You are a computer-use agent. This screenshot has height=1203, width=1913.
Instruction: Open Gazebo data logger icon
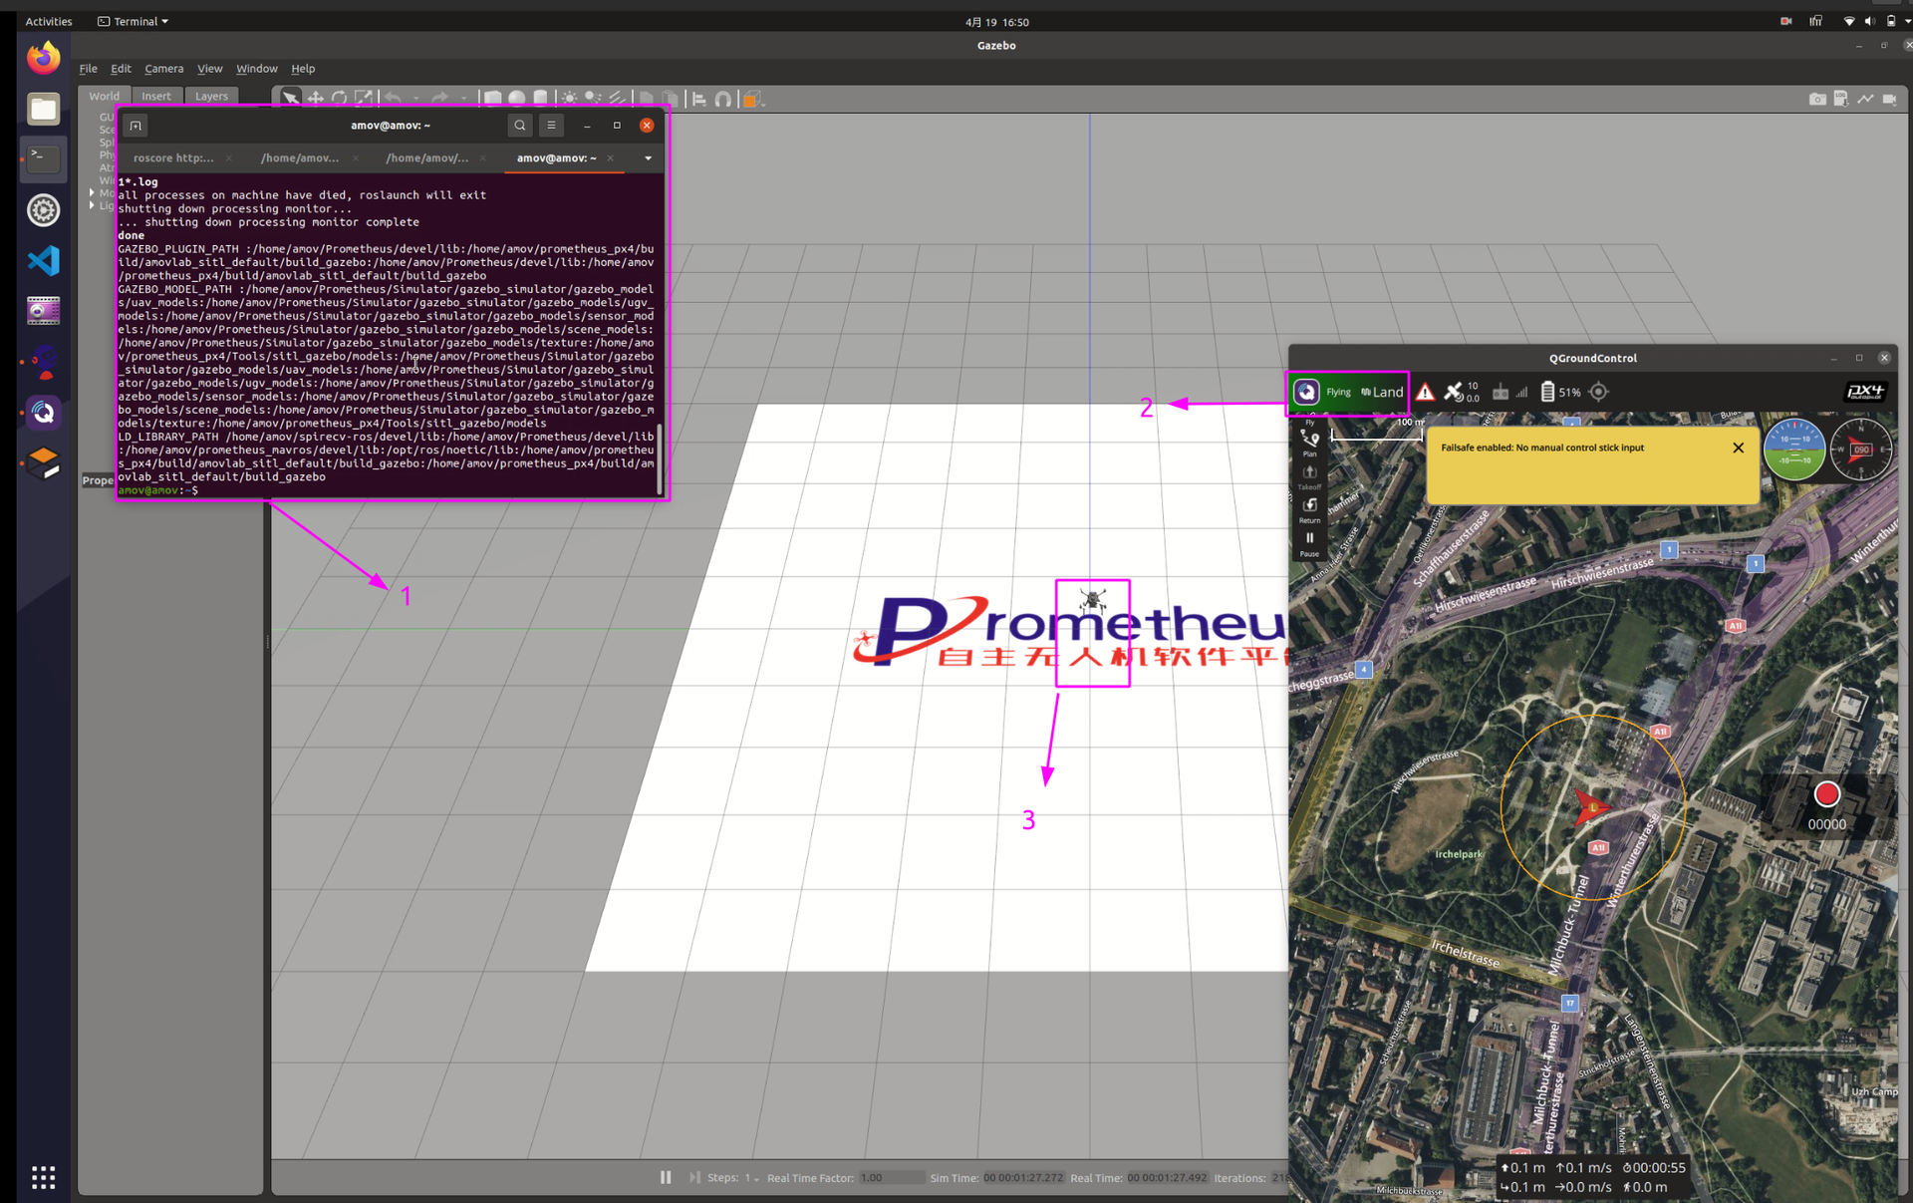click(1841, 99)
